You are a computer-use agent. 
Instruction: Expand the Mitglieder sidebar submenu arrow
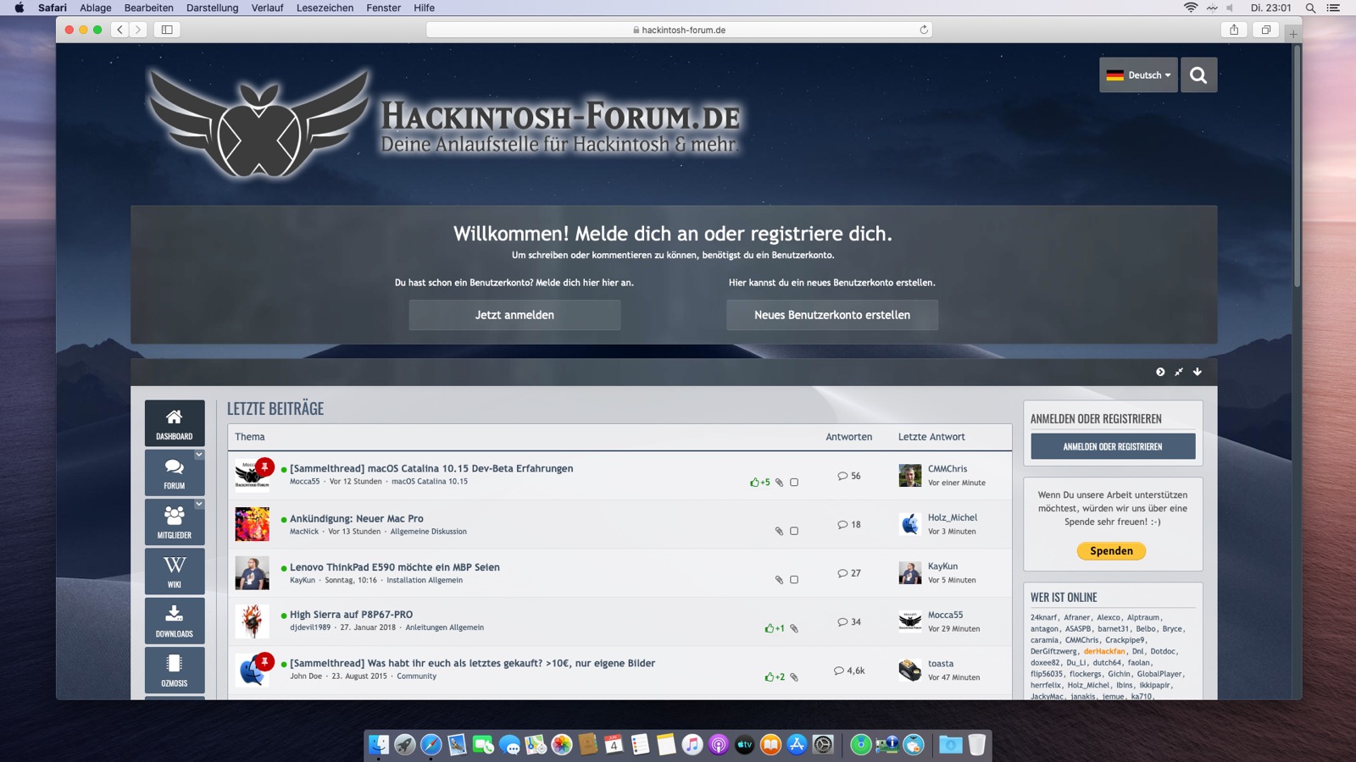click(x=199, y=504)
